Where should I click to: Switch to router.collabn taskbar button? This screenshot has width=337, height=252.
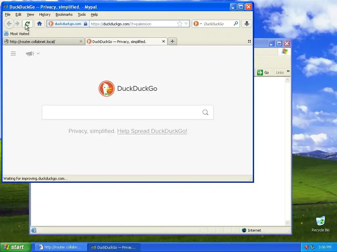click(61, 247)
